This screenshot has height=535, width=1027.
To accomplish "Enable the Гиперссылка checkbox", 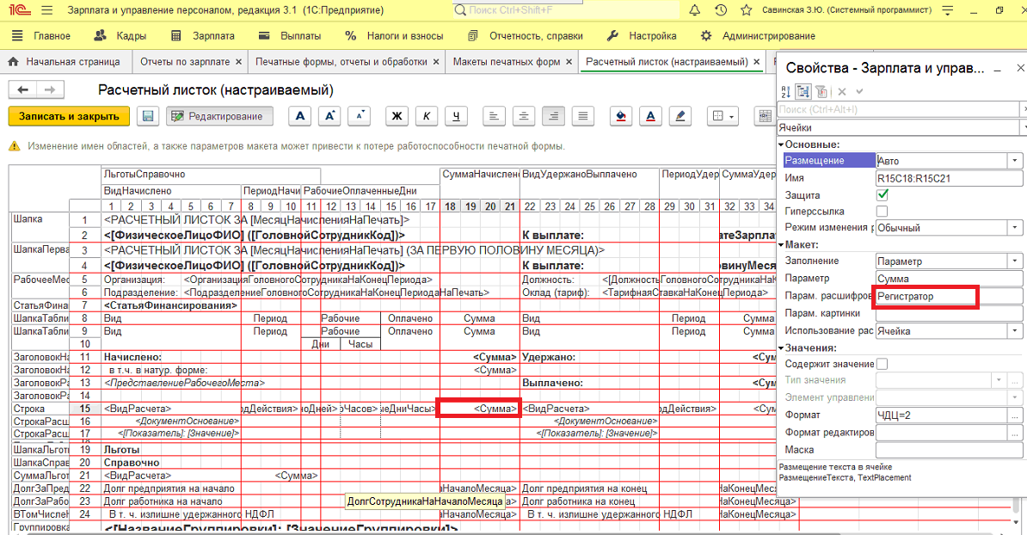I will tap(882, 211).
